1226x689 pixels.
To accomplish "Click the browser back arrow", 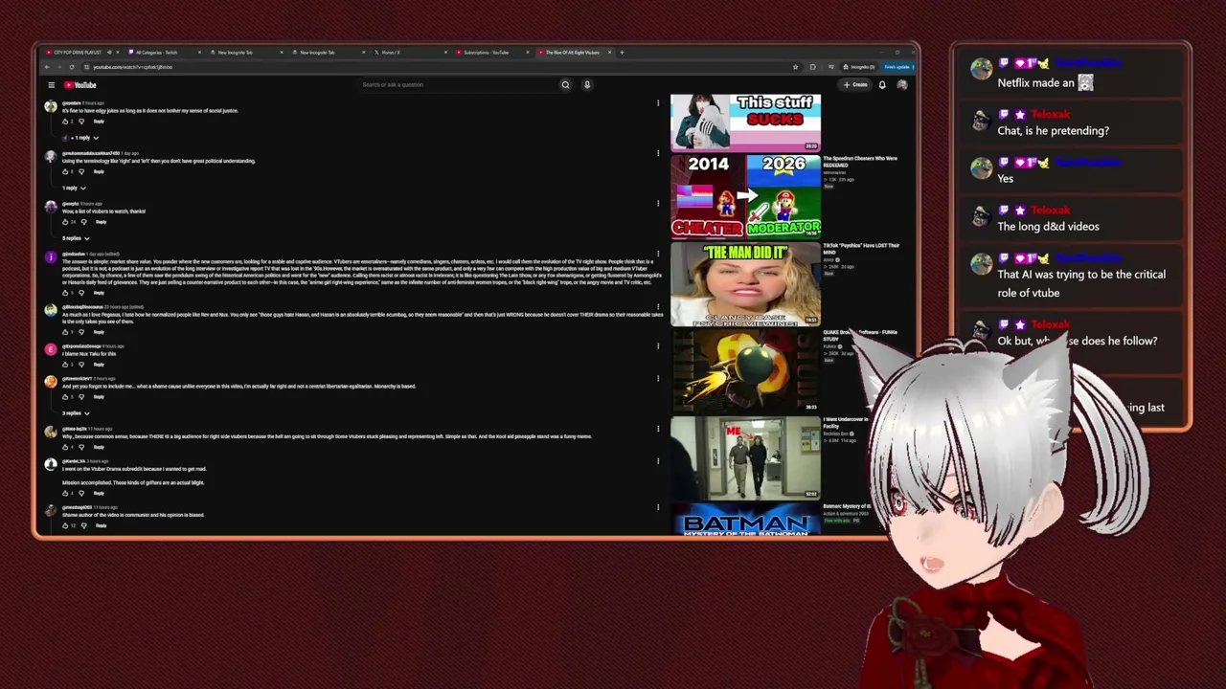I will coord(47,67).
